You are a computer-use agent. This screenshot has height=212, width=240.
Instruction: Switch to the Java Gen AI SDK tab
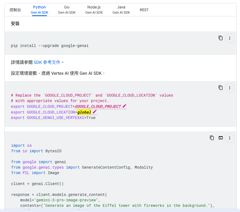[121, 10]
